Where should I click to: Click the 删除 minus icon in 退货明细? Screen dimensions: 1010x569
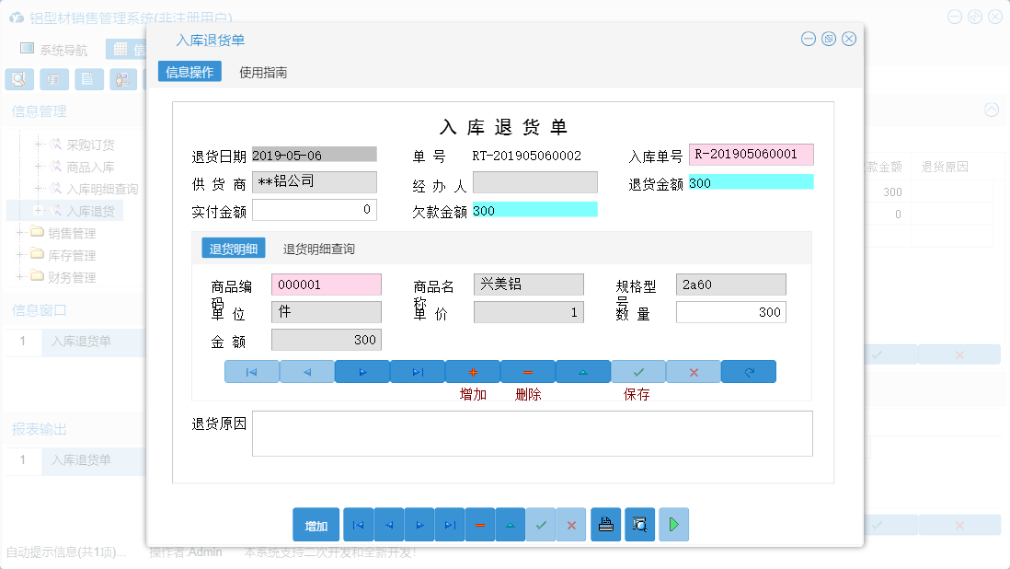(x=527, y=371)
